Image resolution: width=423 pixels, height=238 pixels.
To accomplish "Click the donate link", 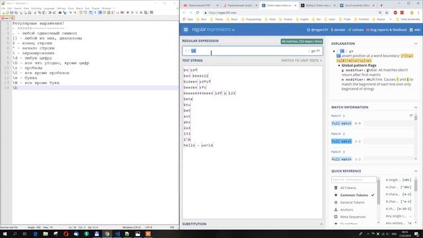I will (x=338, y=30).
